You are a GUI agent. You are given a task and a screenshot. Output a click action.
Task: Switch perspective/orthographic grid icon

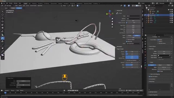(x=112, y=27)
